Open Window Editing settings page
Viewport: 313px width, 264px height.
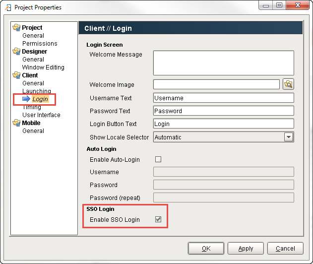click(x=43, y=67)
